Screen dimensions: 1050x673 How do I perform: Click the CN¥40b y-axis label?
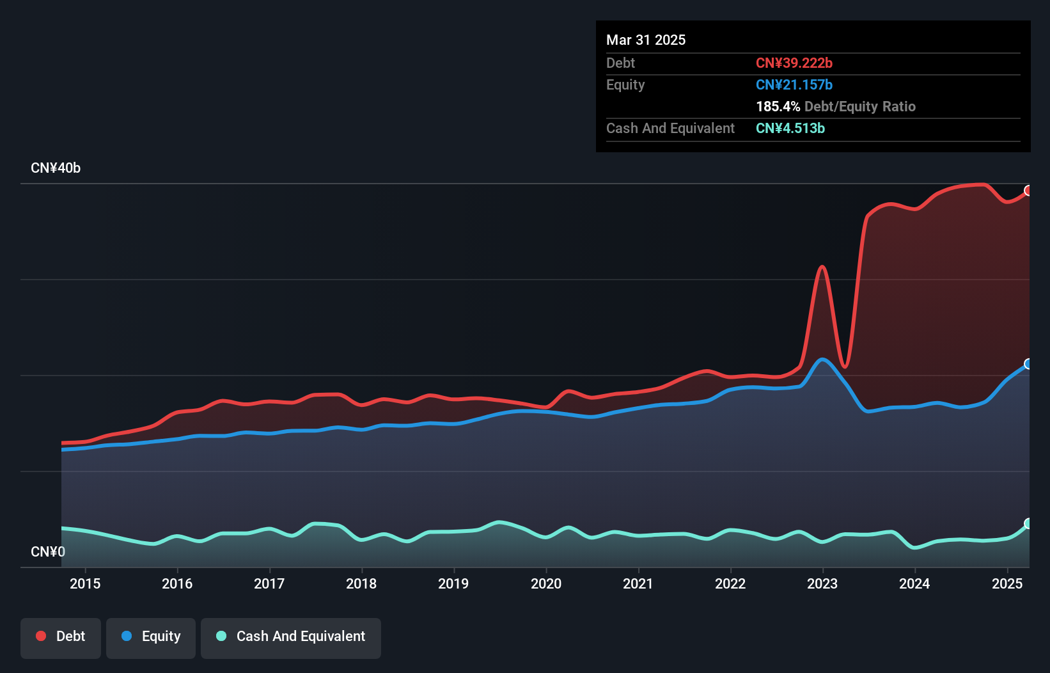pyautogui.click(x=56, y=168)
